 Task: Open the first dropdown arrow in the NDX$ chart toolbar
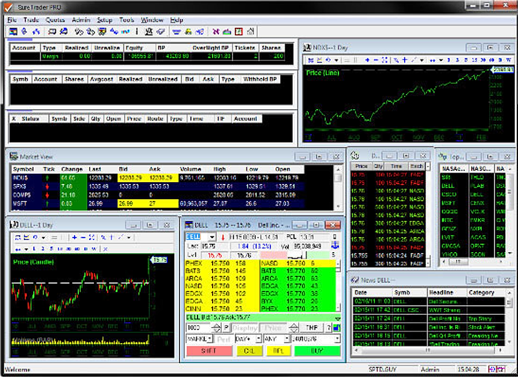click(x=337, y=60)
